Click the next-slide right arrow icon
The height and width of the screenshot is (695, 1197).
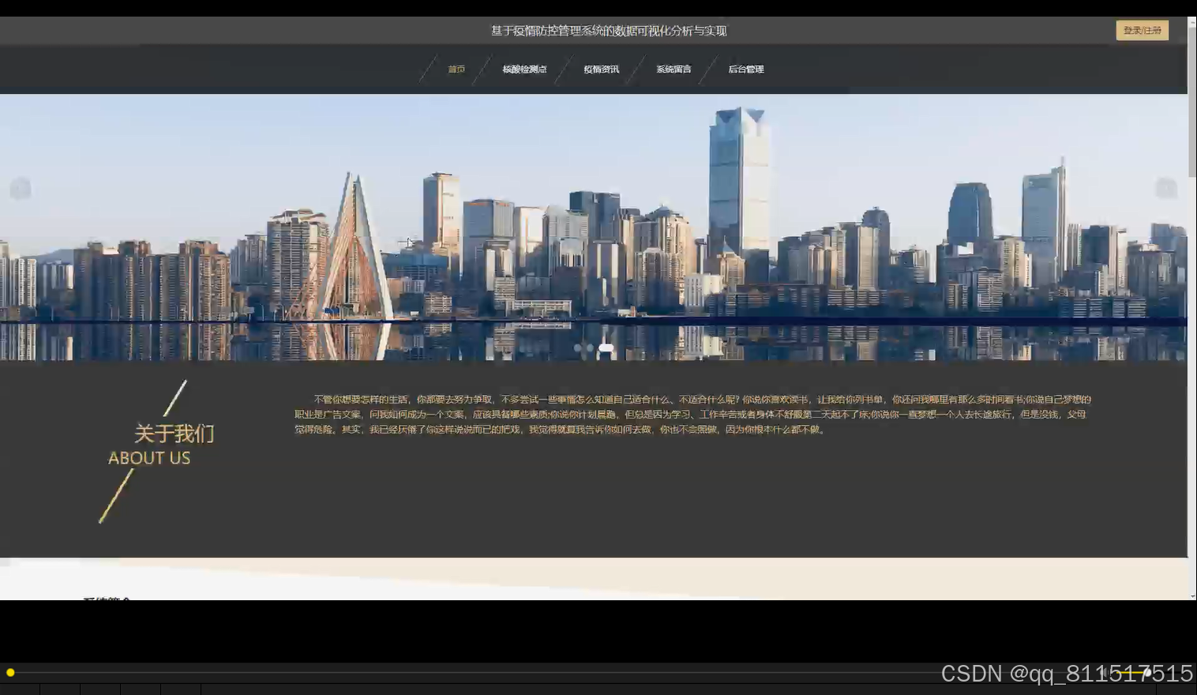(1166, 188)
